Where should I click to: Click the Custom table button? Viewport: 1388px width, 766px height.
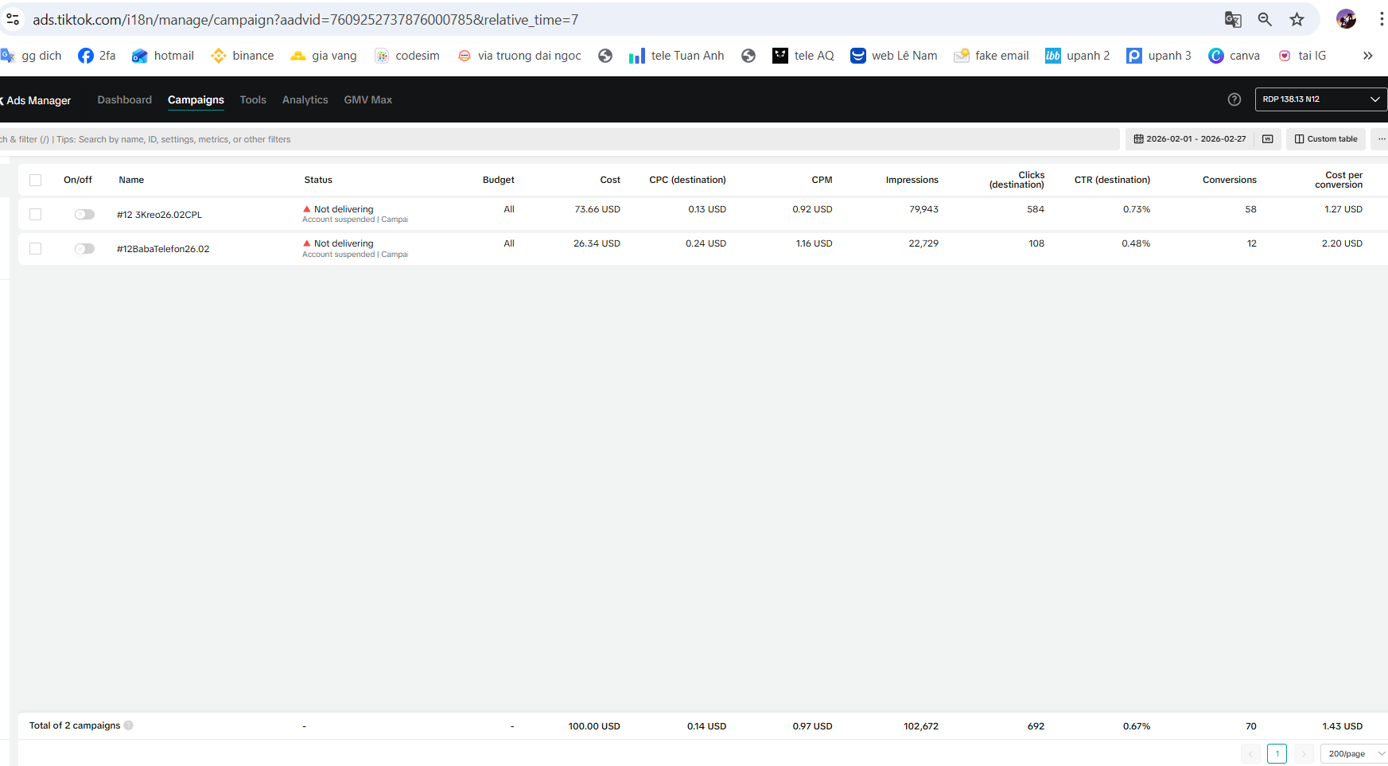[1326, 139]
